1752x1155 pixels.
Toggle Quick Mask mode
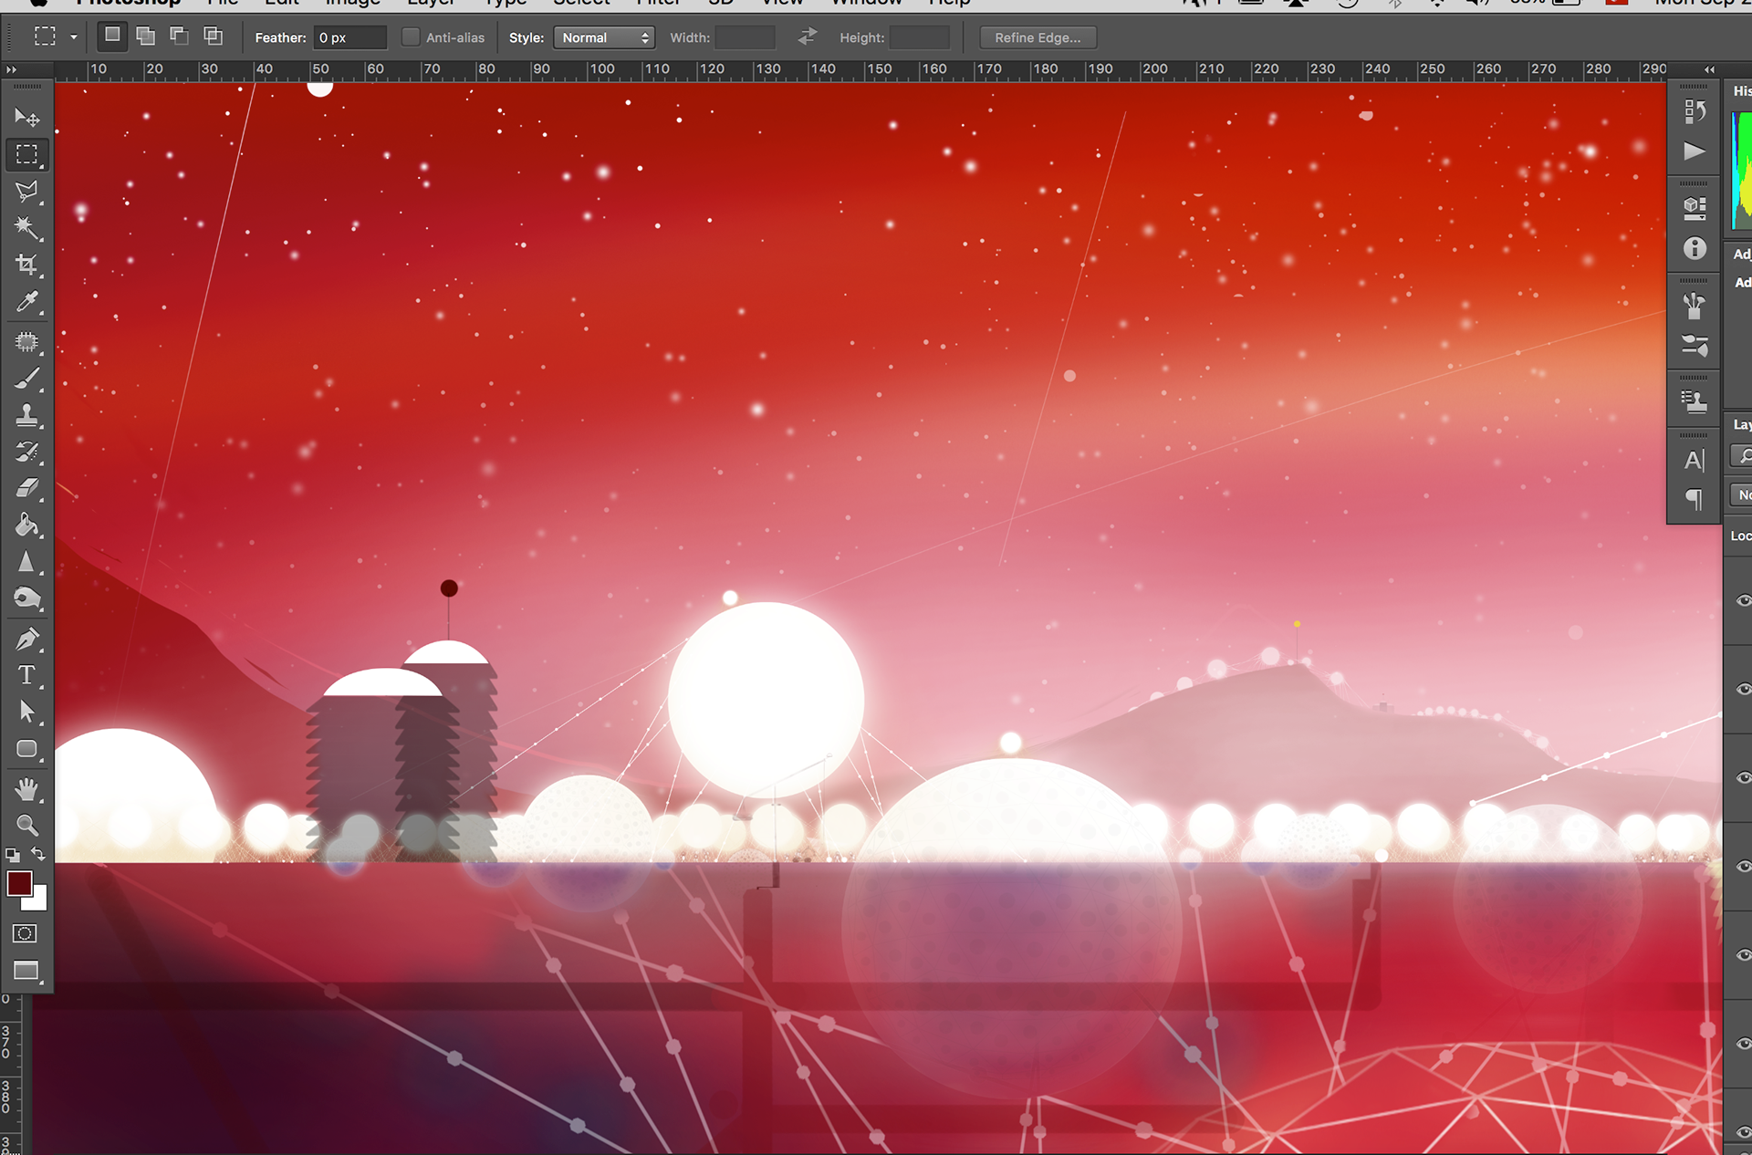26,933
